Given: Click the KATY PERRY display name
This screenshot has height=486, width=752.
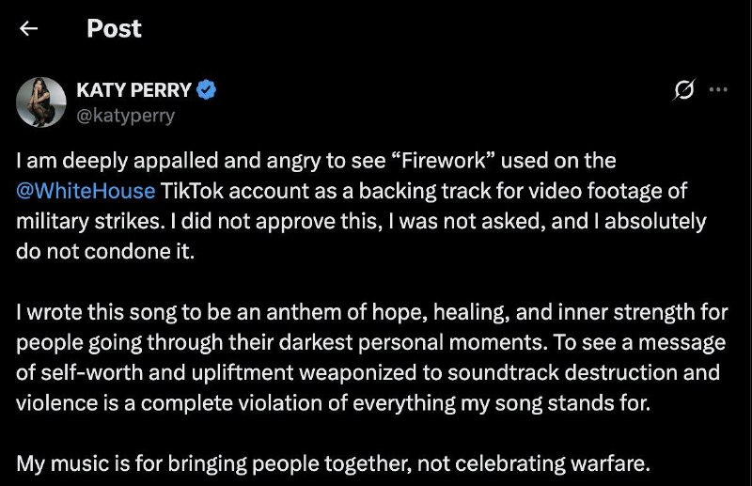Looking at the screenshot, I should (x=133, y=89).
